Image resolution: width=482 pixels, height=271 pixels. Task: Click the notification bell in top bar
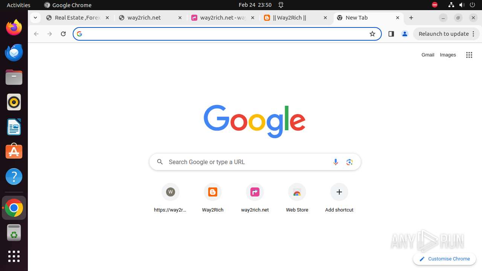click(x=281, y=5)
